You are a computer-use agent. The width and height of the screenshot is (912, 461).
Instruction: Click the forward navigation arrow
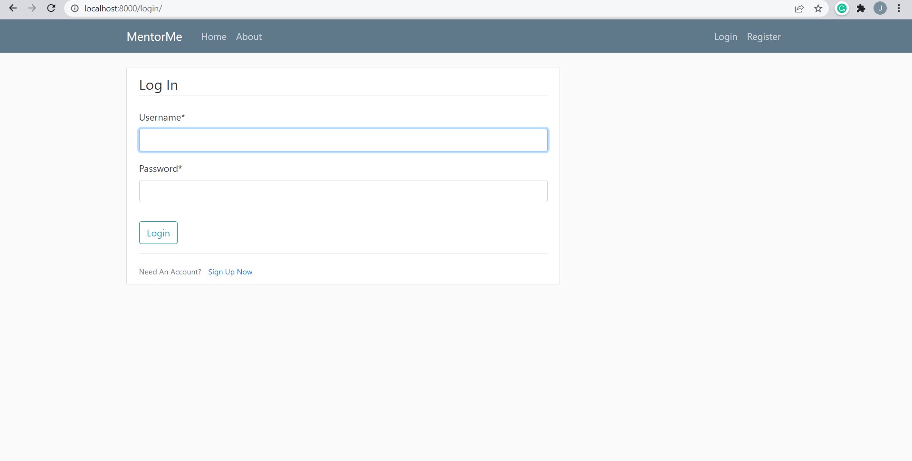tap(32, 8)
